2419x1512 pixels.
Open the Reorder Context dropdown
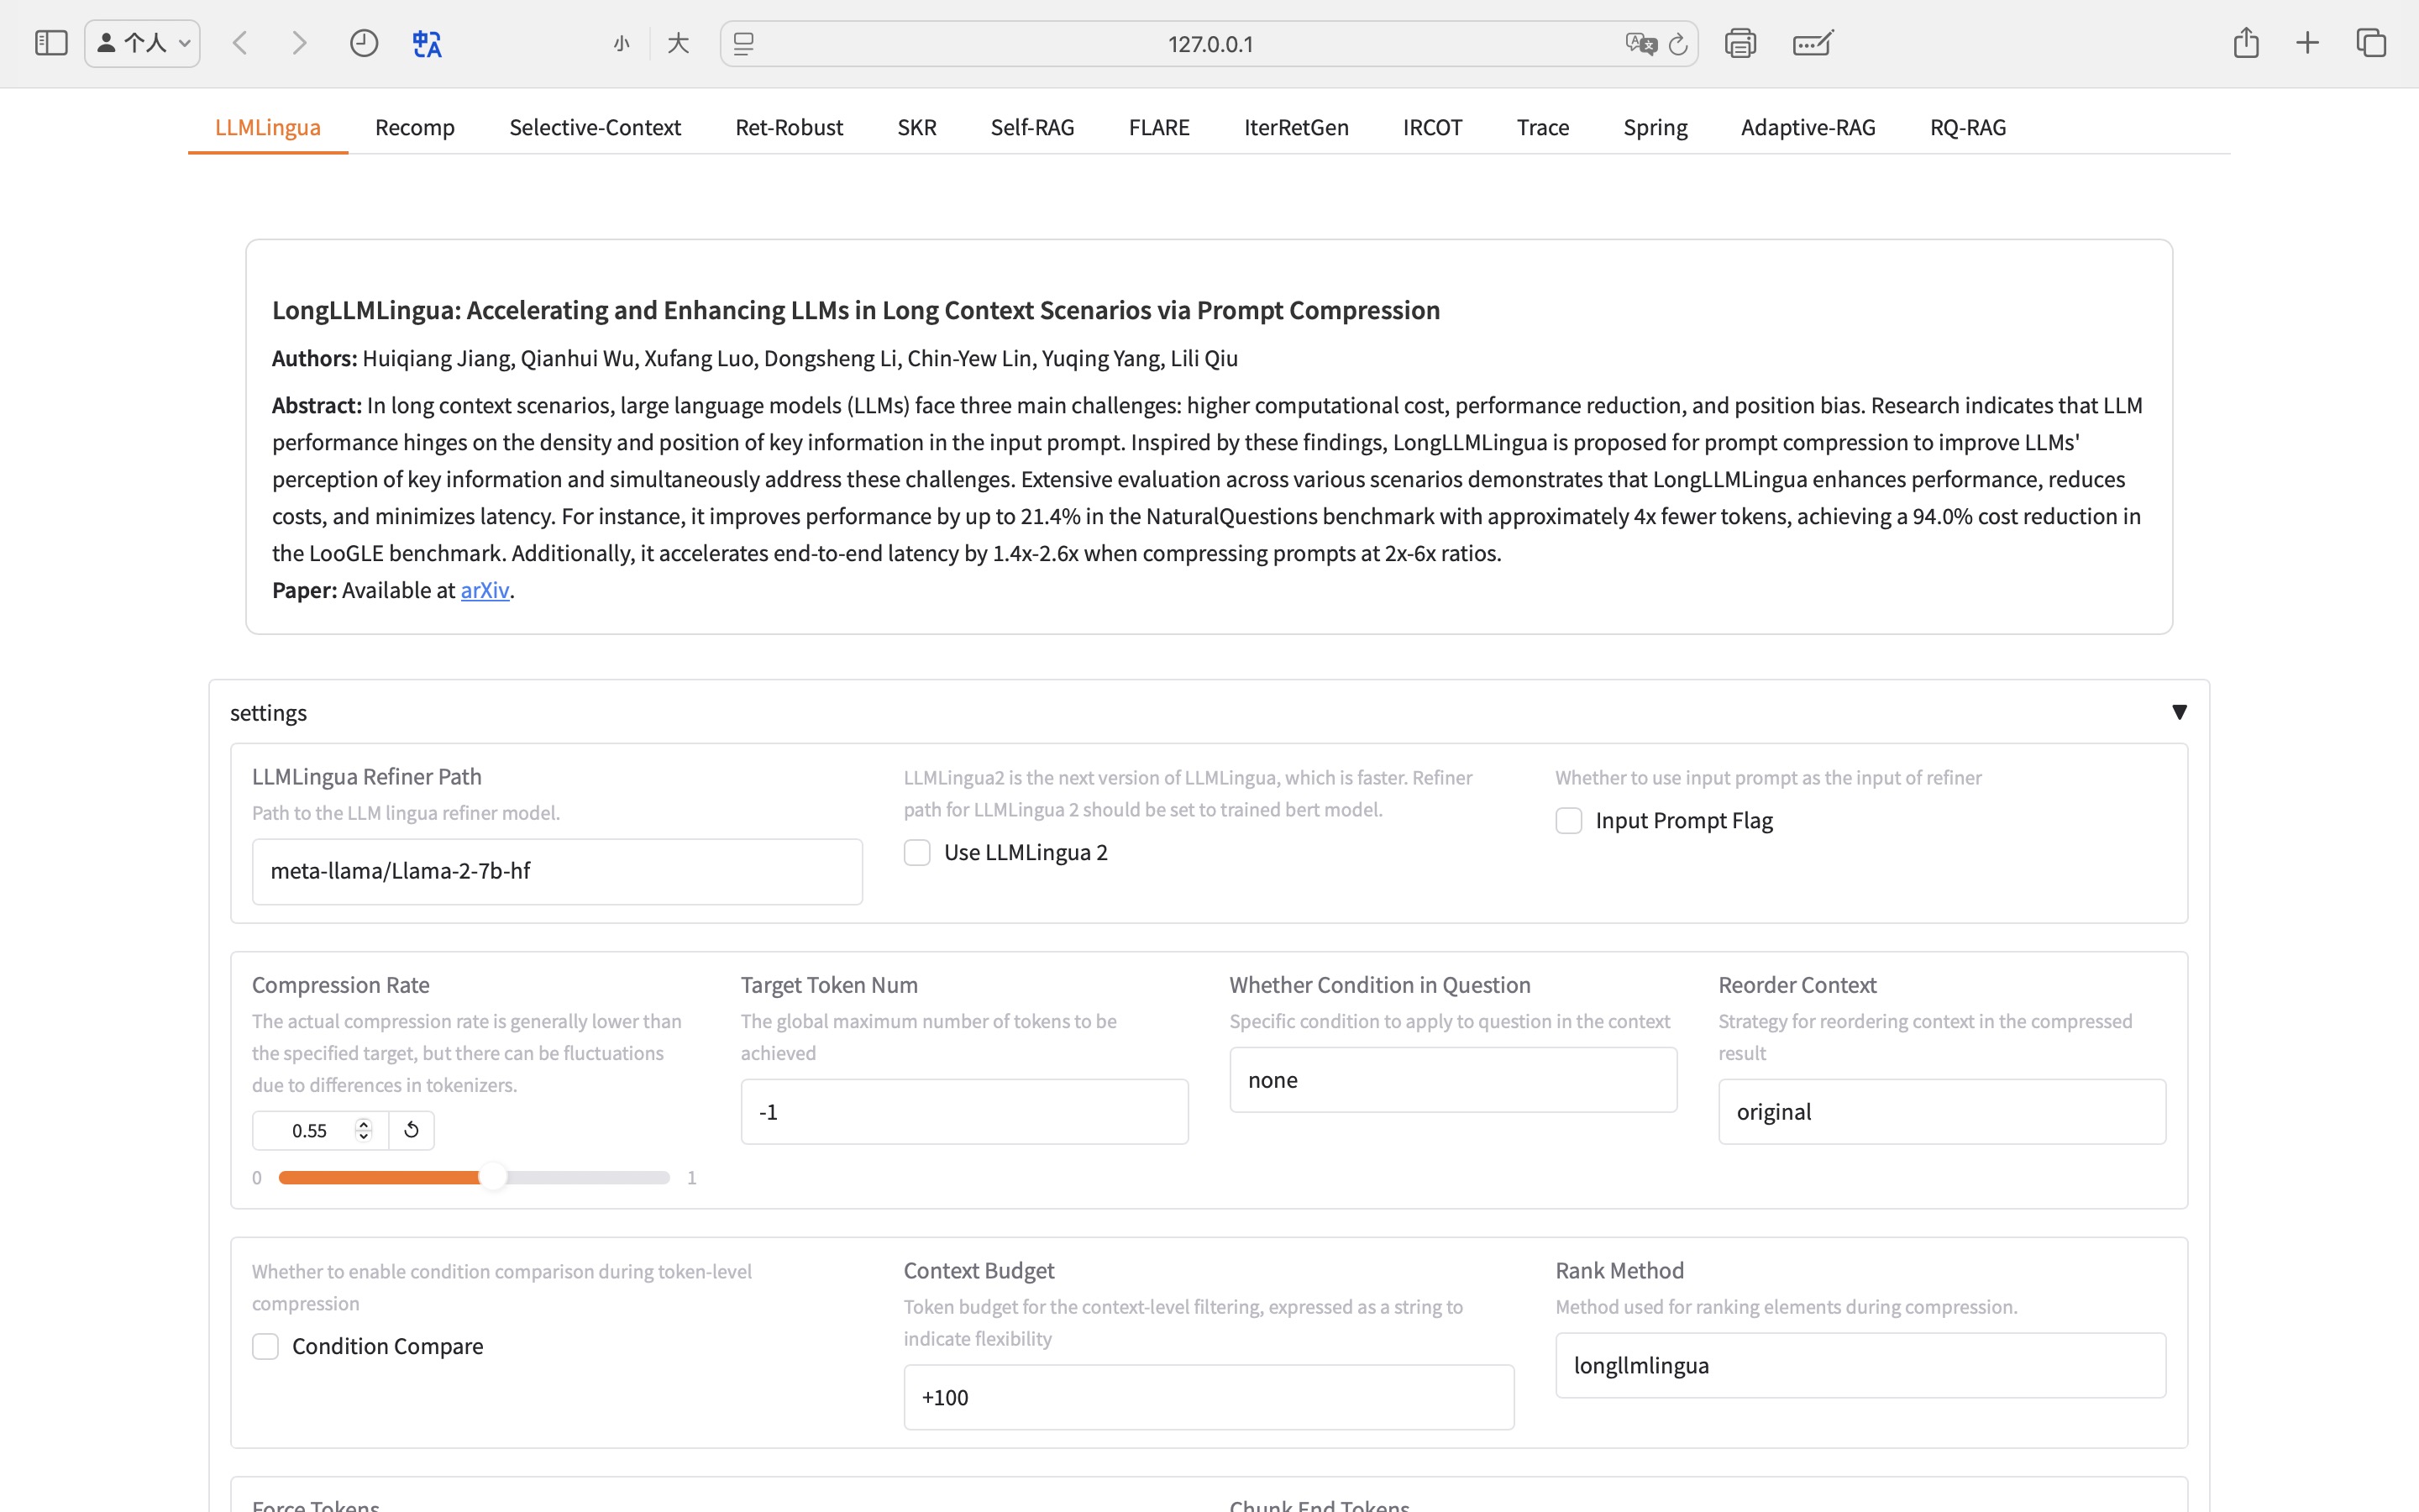[1941, 1111]
